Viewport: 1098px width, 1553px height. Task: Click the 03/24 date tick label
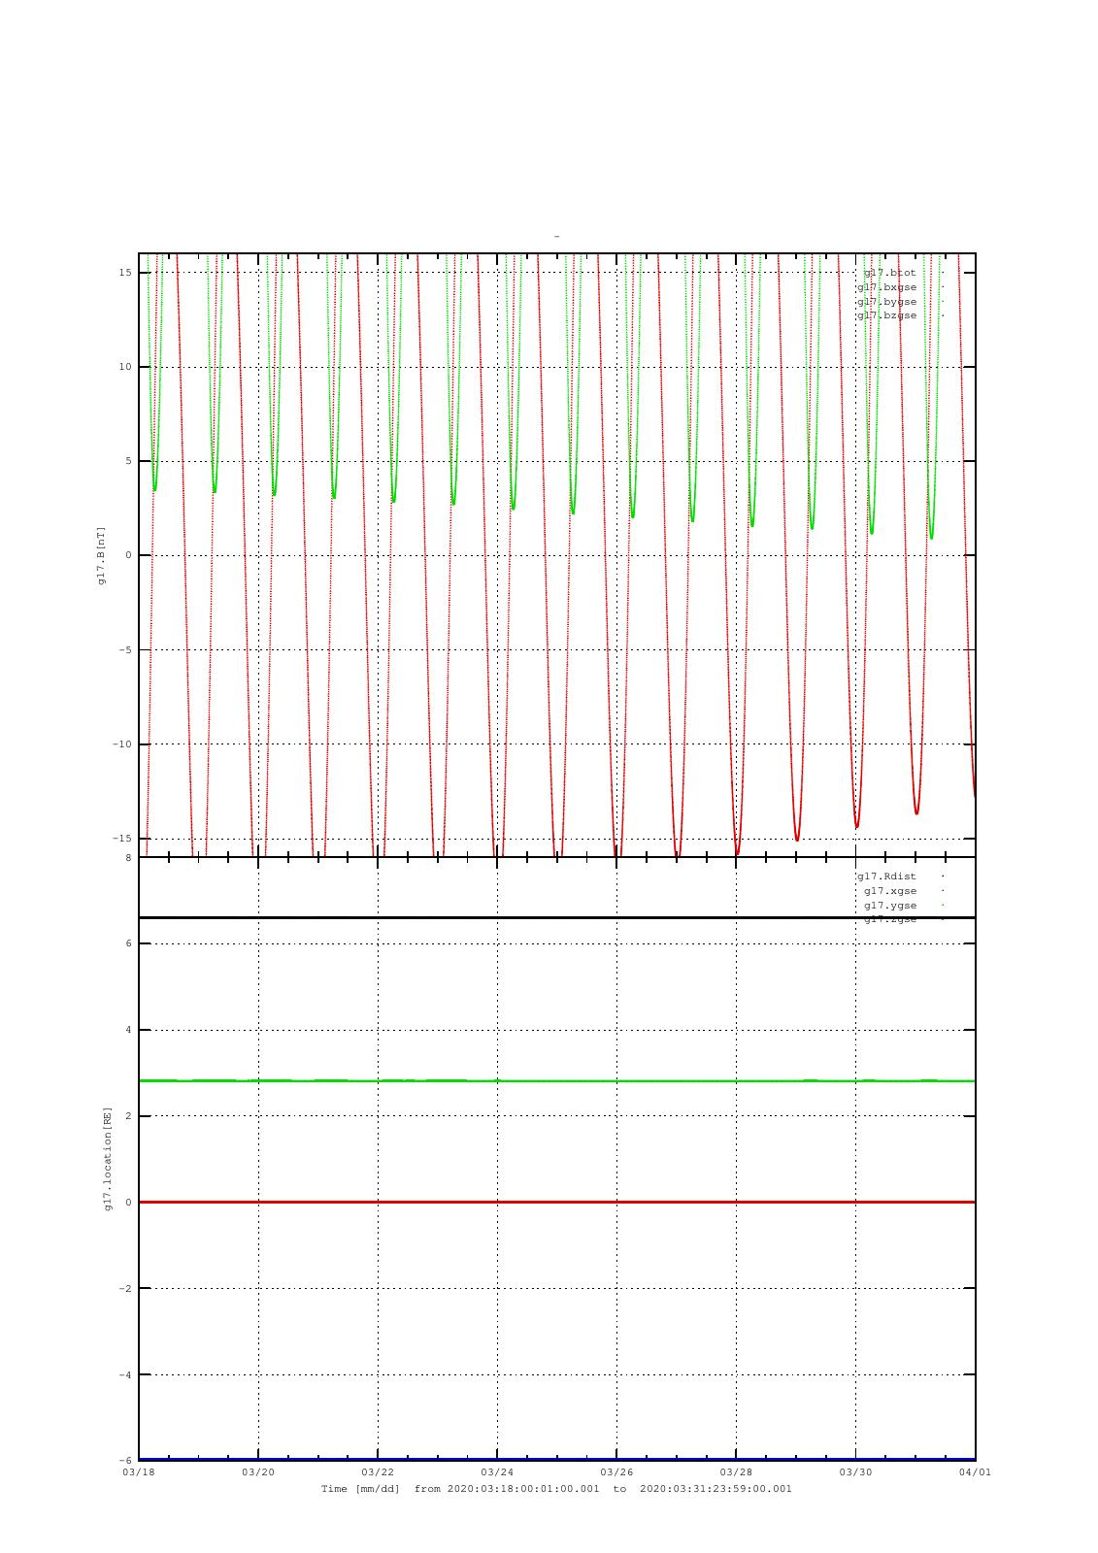pyautogui.click(x=497, y=1472)
